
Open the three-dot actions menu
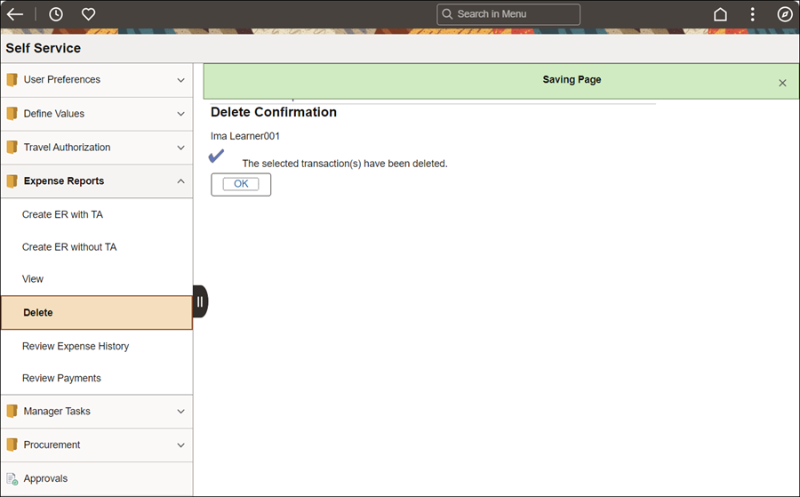[752, 14]
